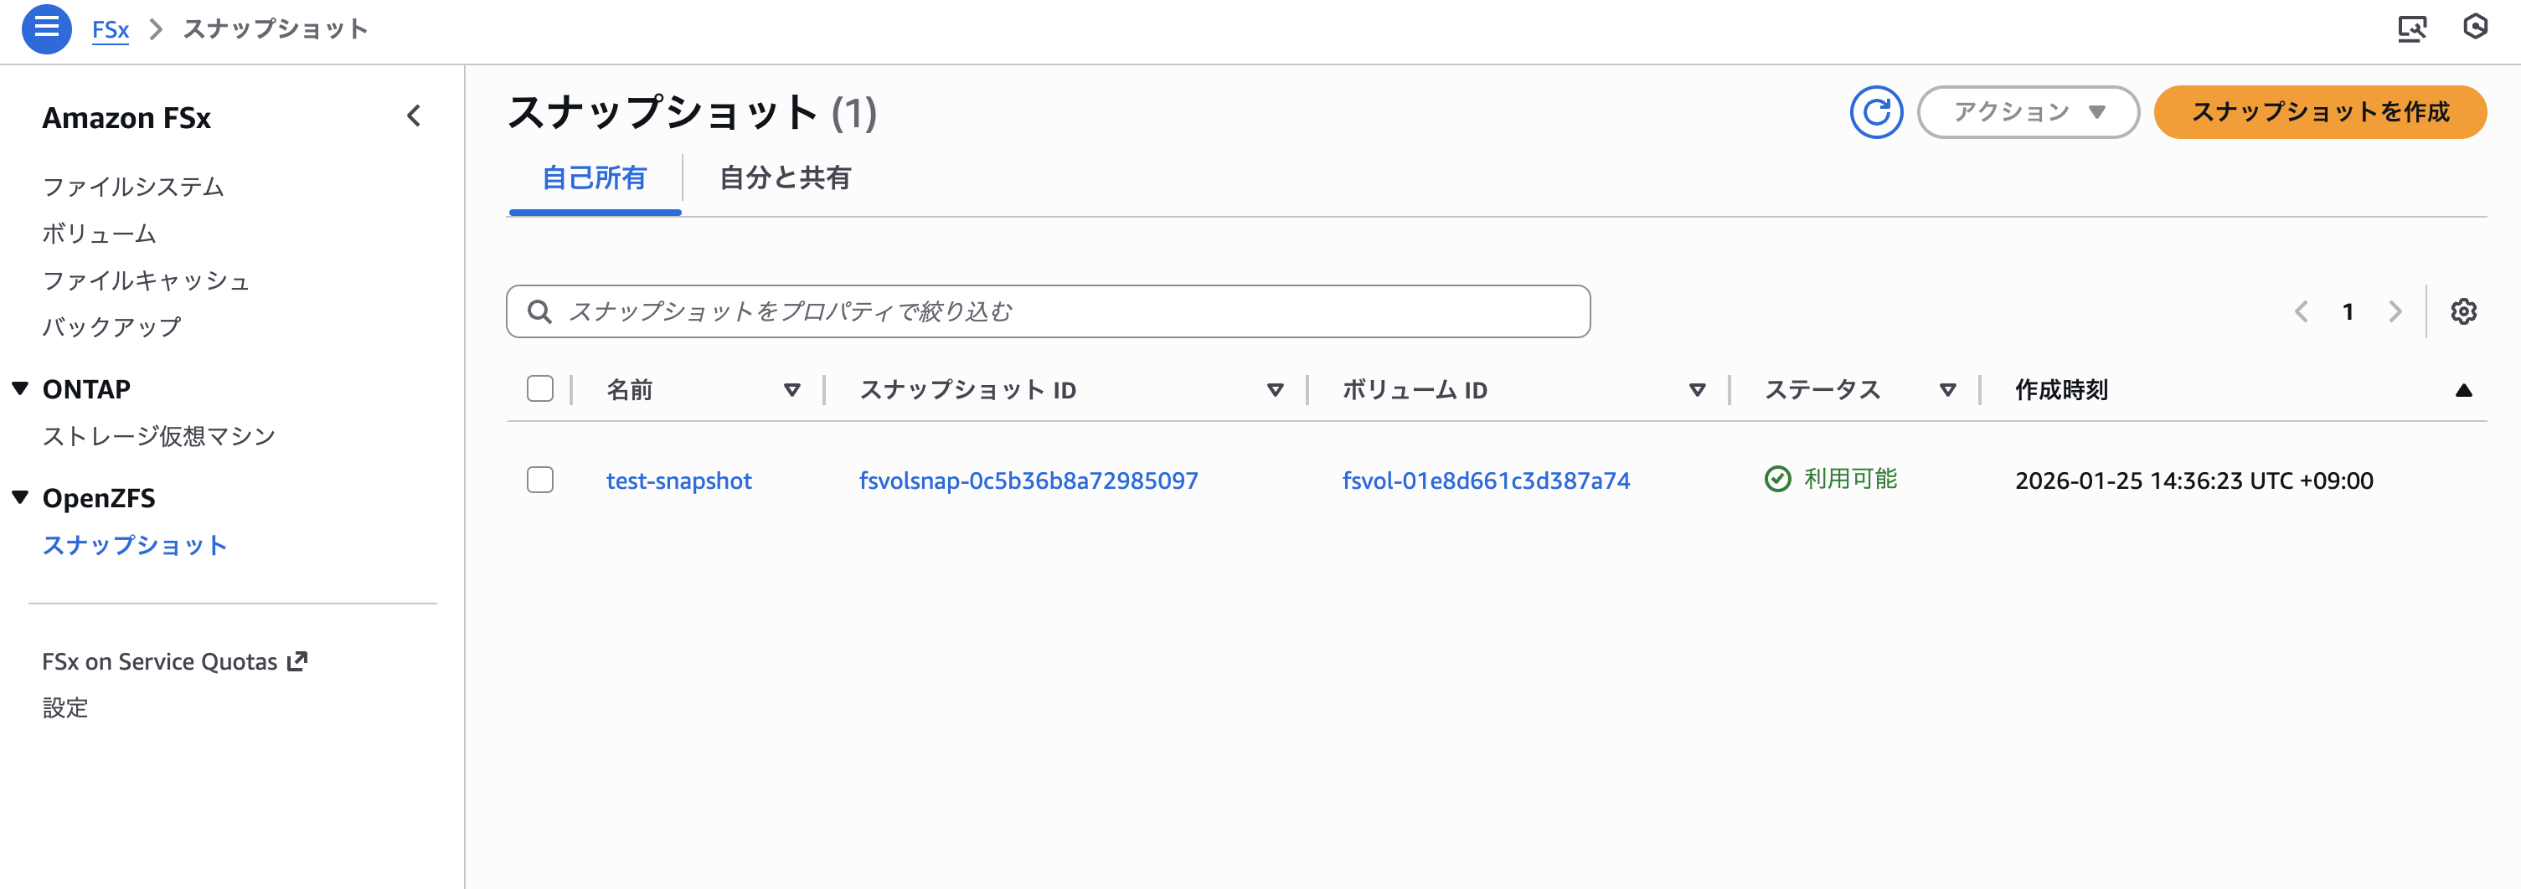The width and height of the screenshot is (2521, 889).
Task: Click the refresh snapshots icon
Action: [x=1875, y=112]
